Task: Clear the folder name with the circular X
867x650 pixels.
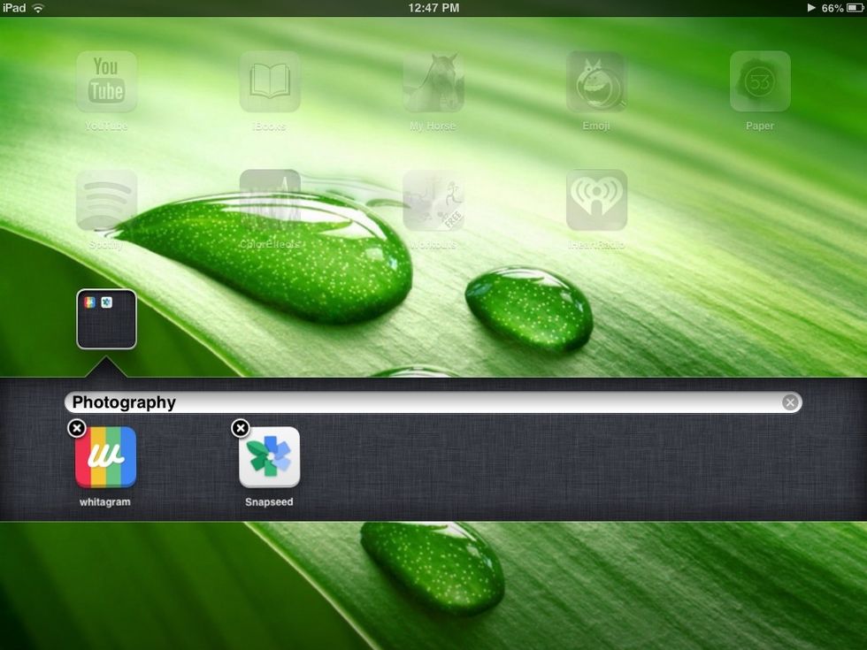Action: tap(788, 401)
